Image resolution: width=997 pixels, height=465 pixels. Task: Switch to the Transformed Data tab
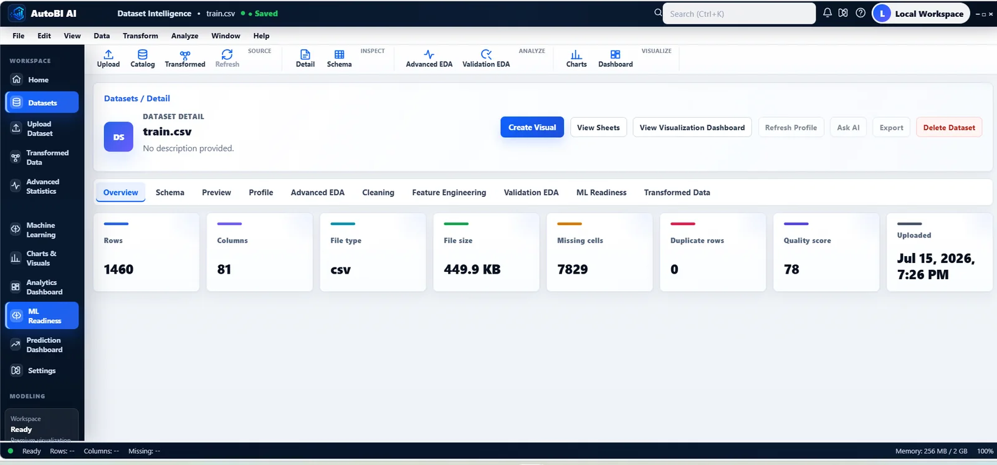[x=677, y=193]
